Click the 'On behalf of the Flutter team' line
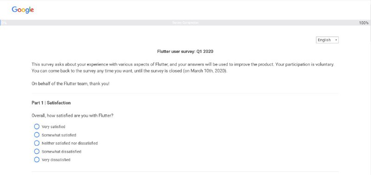 tap(70, 84)
